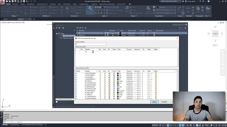
Task: Open the Vista ribbon tab
Action: [59, 4]
